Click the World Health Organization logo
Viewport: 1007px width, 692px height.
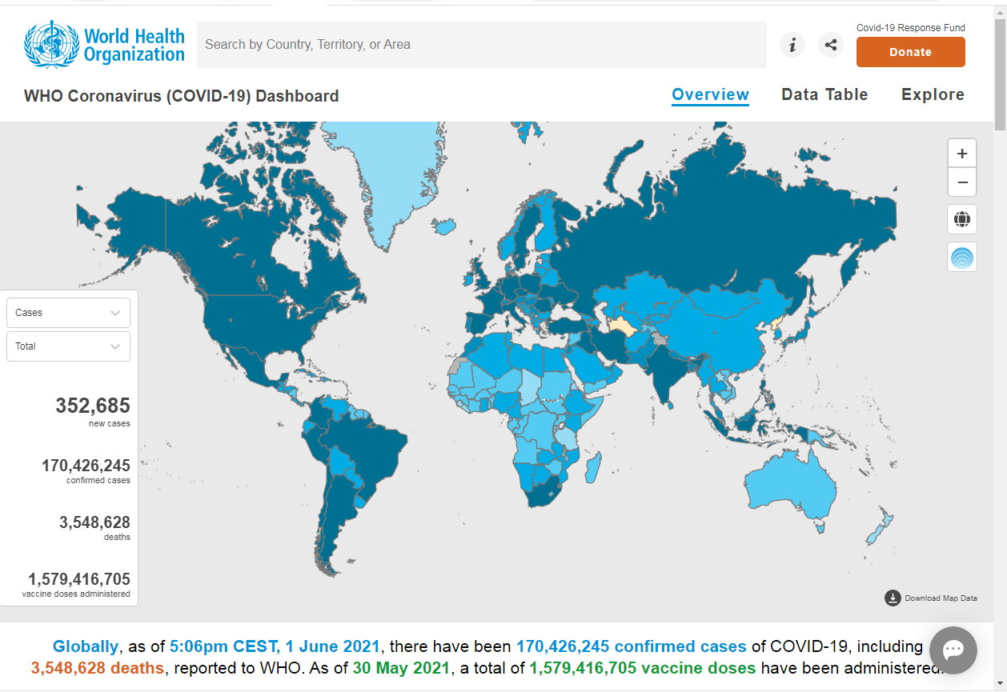pos(105,45)
